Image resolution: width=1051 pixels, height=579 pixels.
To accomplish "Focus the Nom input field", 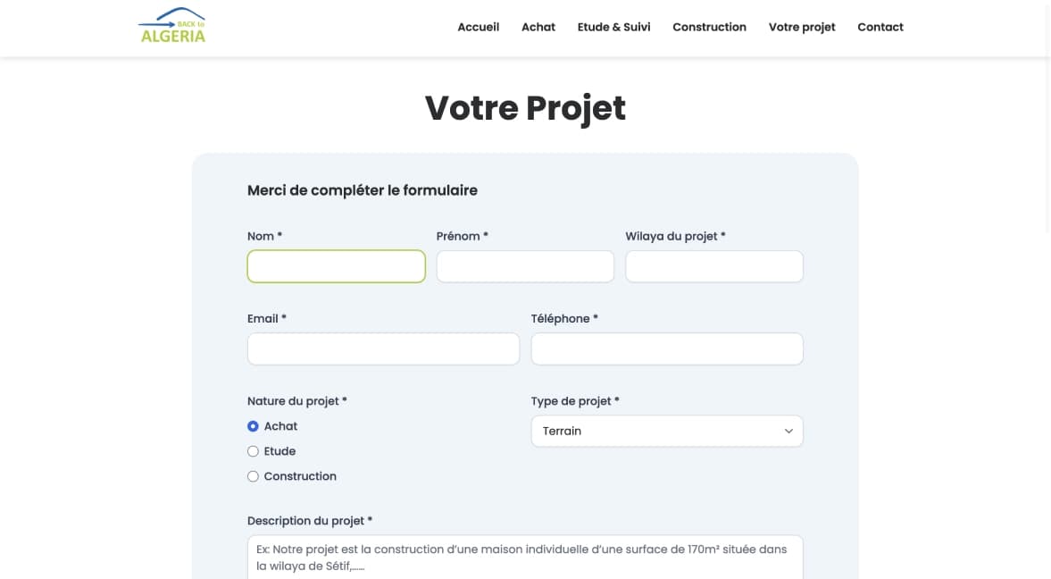I will point(337,266).
